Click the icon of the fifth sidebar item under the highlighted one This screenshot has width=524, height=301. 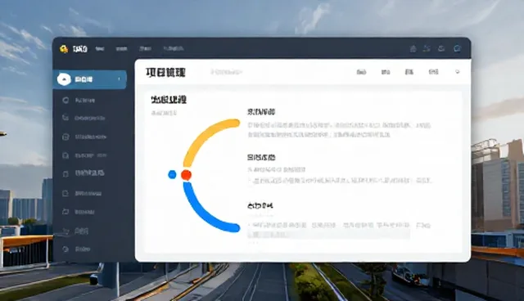(65, 173)
